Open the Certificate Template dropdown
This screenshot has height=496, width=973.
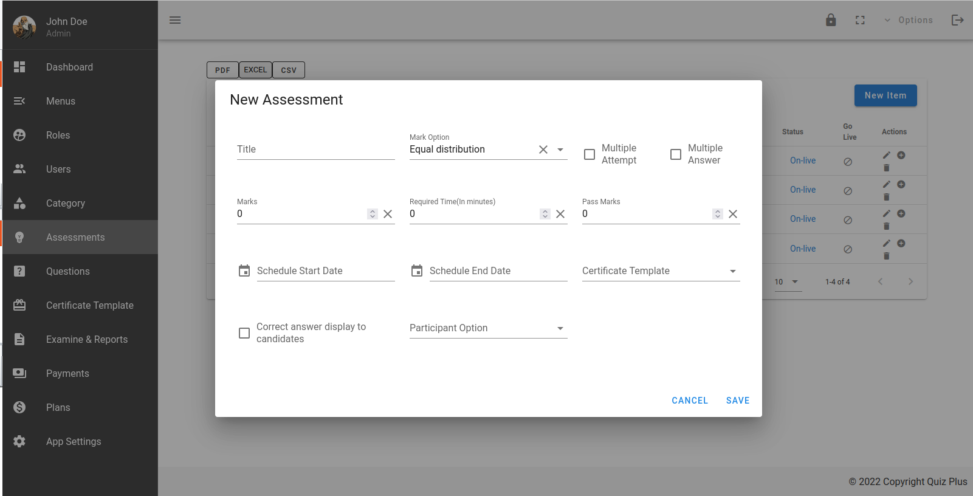click(661, 271)
